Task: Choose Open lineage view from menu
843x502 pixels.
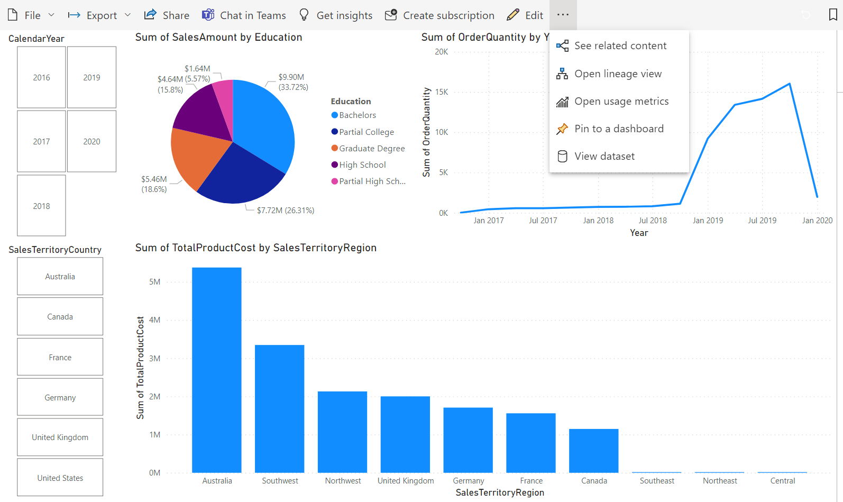Action: [x=618, y=74]
